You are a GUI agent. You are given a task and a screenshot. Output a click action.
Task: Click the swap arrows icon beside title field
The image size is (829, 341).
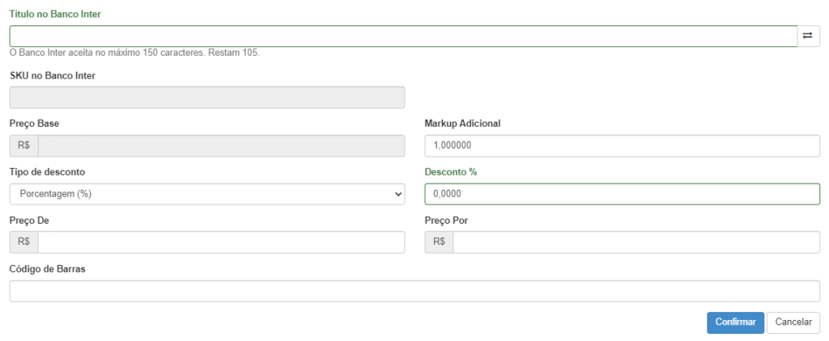(808, 36)
